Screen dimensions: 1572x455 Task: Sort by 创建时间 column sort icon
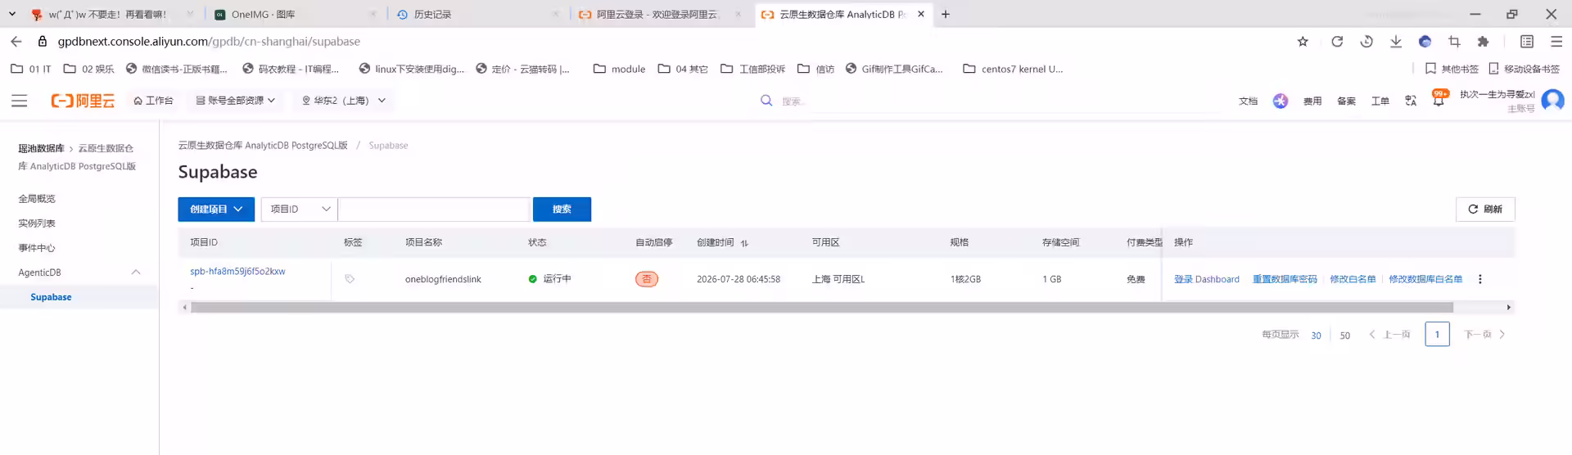pos(744,243)
